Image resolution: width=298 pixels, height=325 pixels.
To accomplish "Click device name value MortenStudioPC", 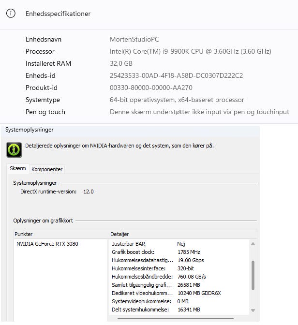I will click(134, 39).
